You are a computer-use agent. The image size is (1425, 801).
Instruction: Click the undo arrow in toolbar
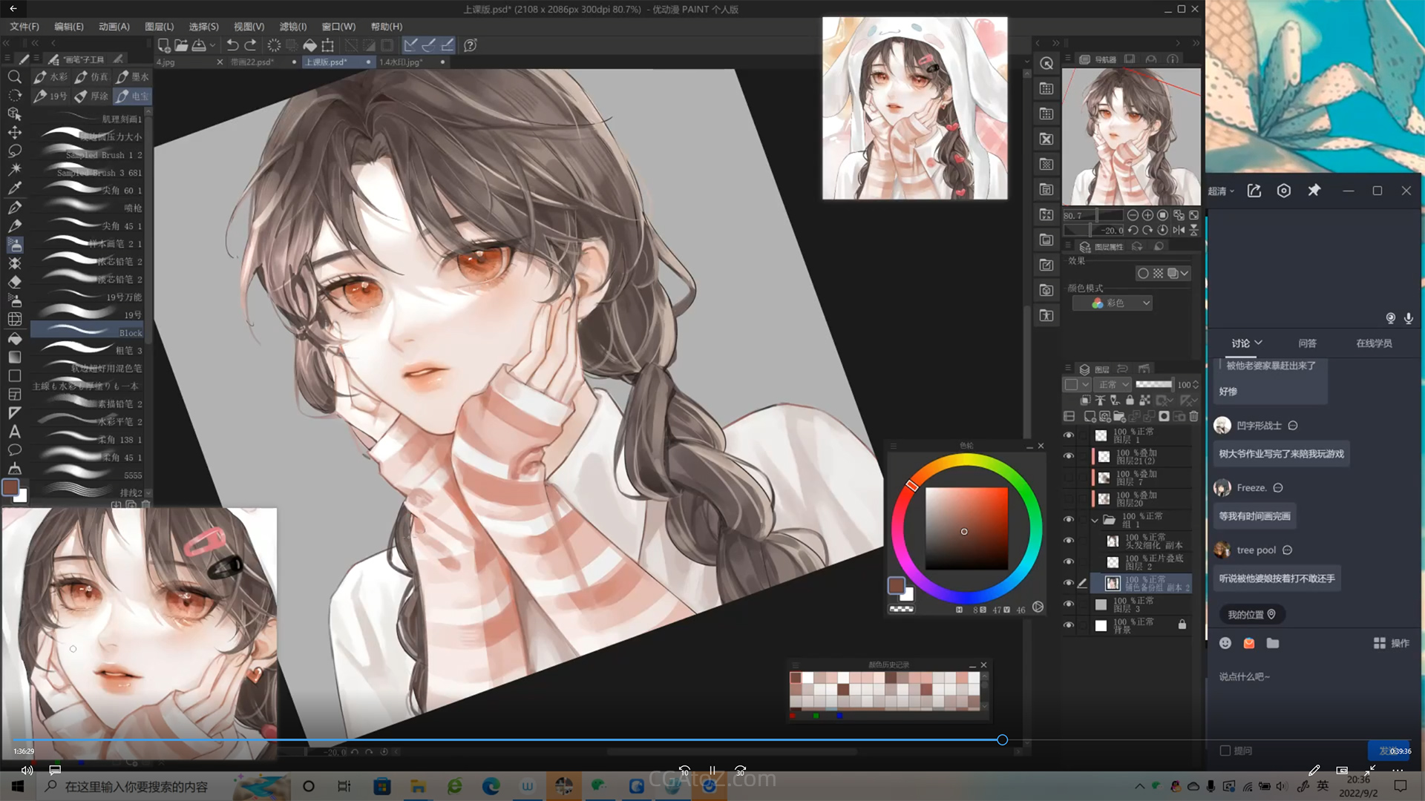coord(232,45)
